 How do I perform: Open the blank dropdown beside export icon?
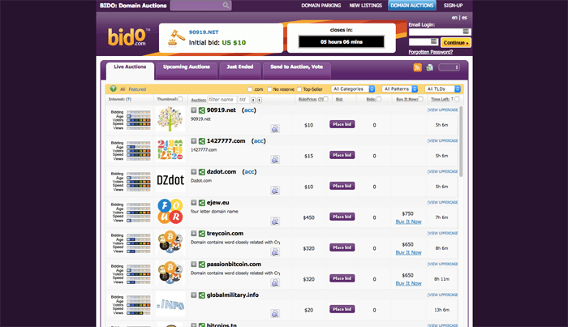click(x=449, y=67)
